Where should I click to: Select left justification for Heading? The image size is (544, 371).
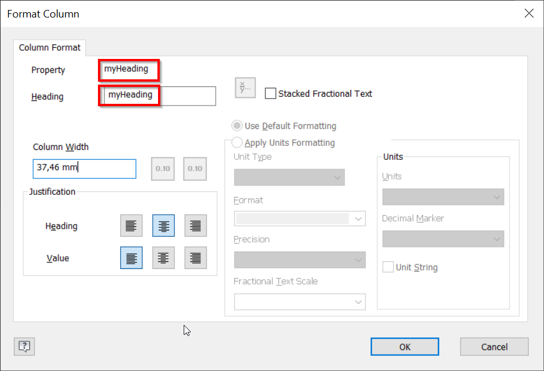131,226
